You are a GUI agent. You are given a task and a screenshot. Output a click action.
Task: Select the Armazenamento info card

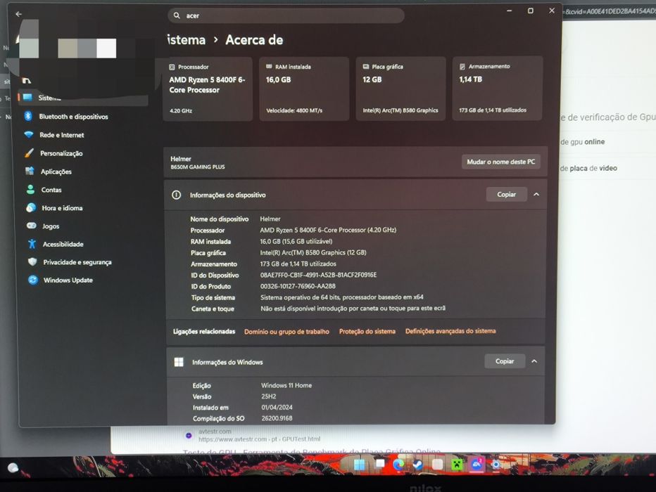point(498,89)
